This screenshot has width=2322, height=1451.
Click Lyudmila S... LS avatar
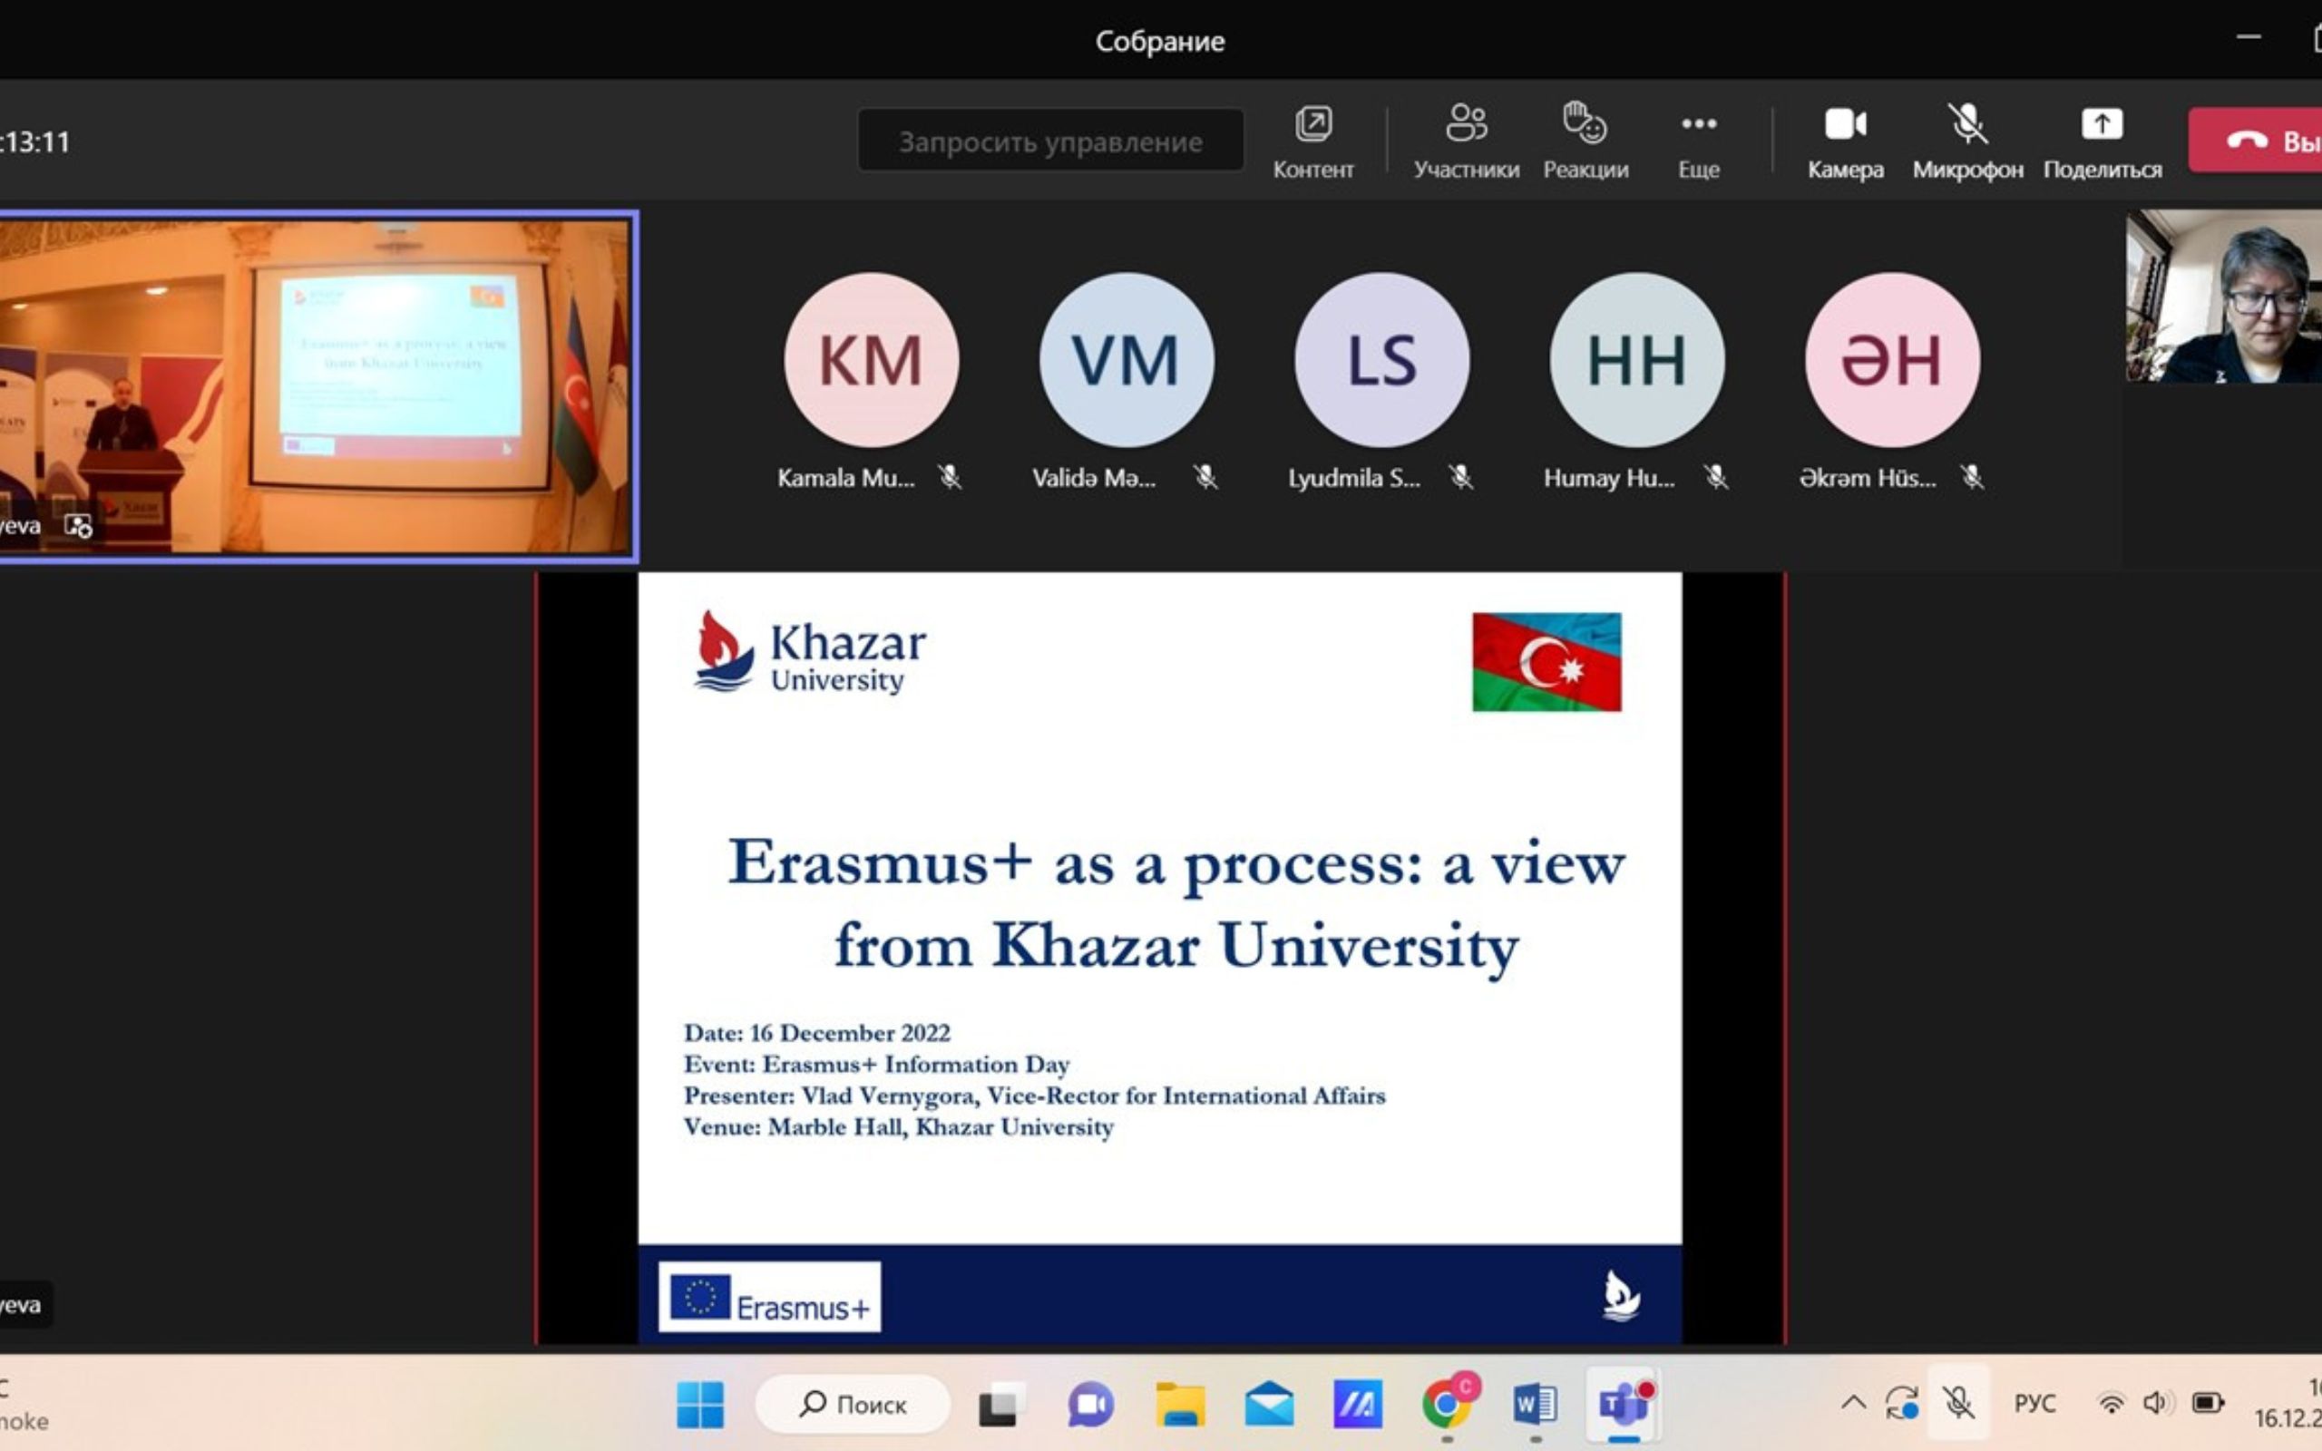1381,360
